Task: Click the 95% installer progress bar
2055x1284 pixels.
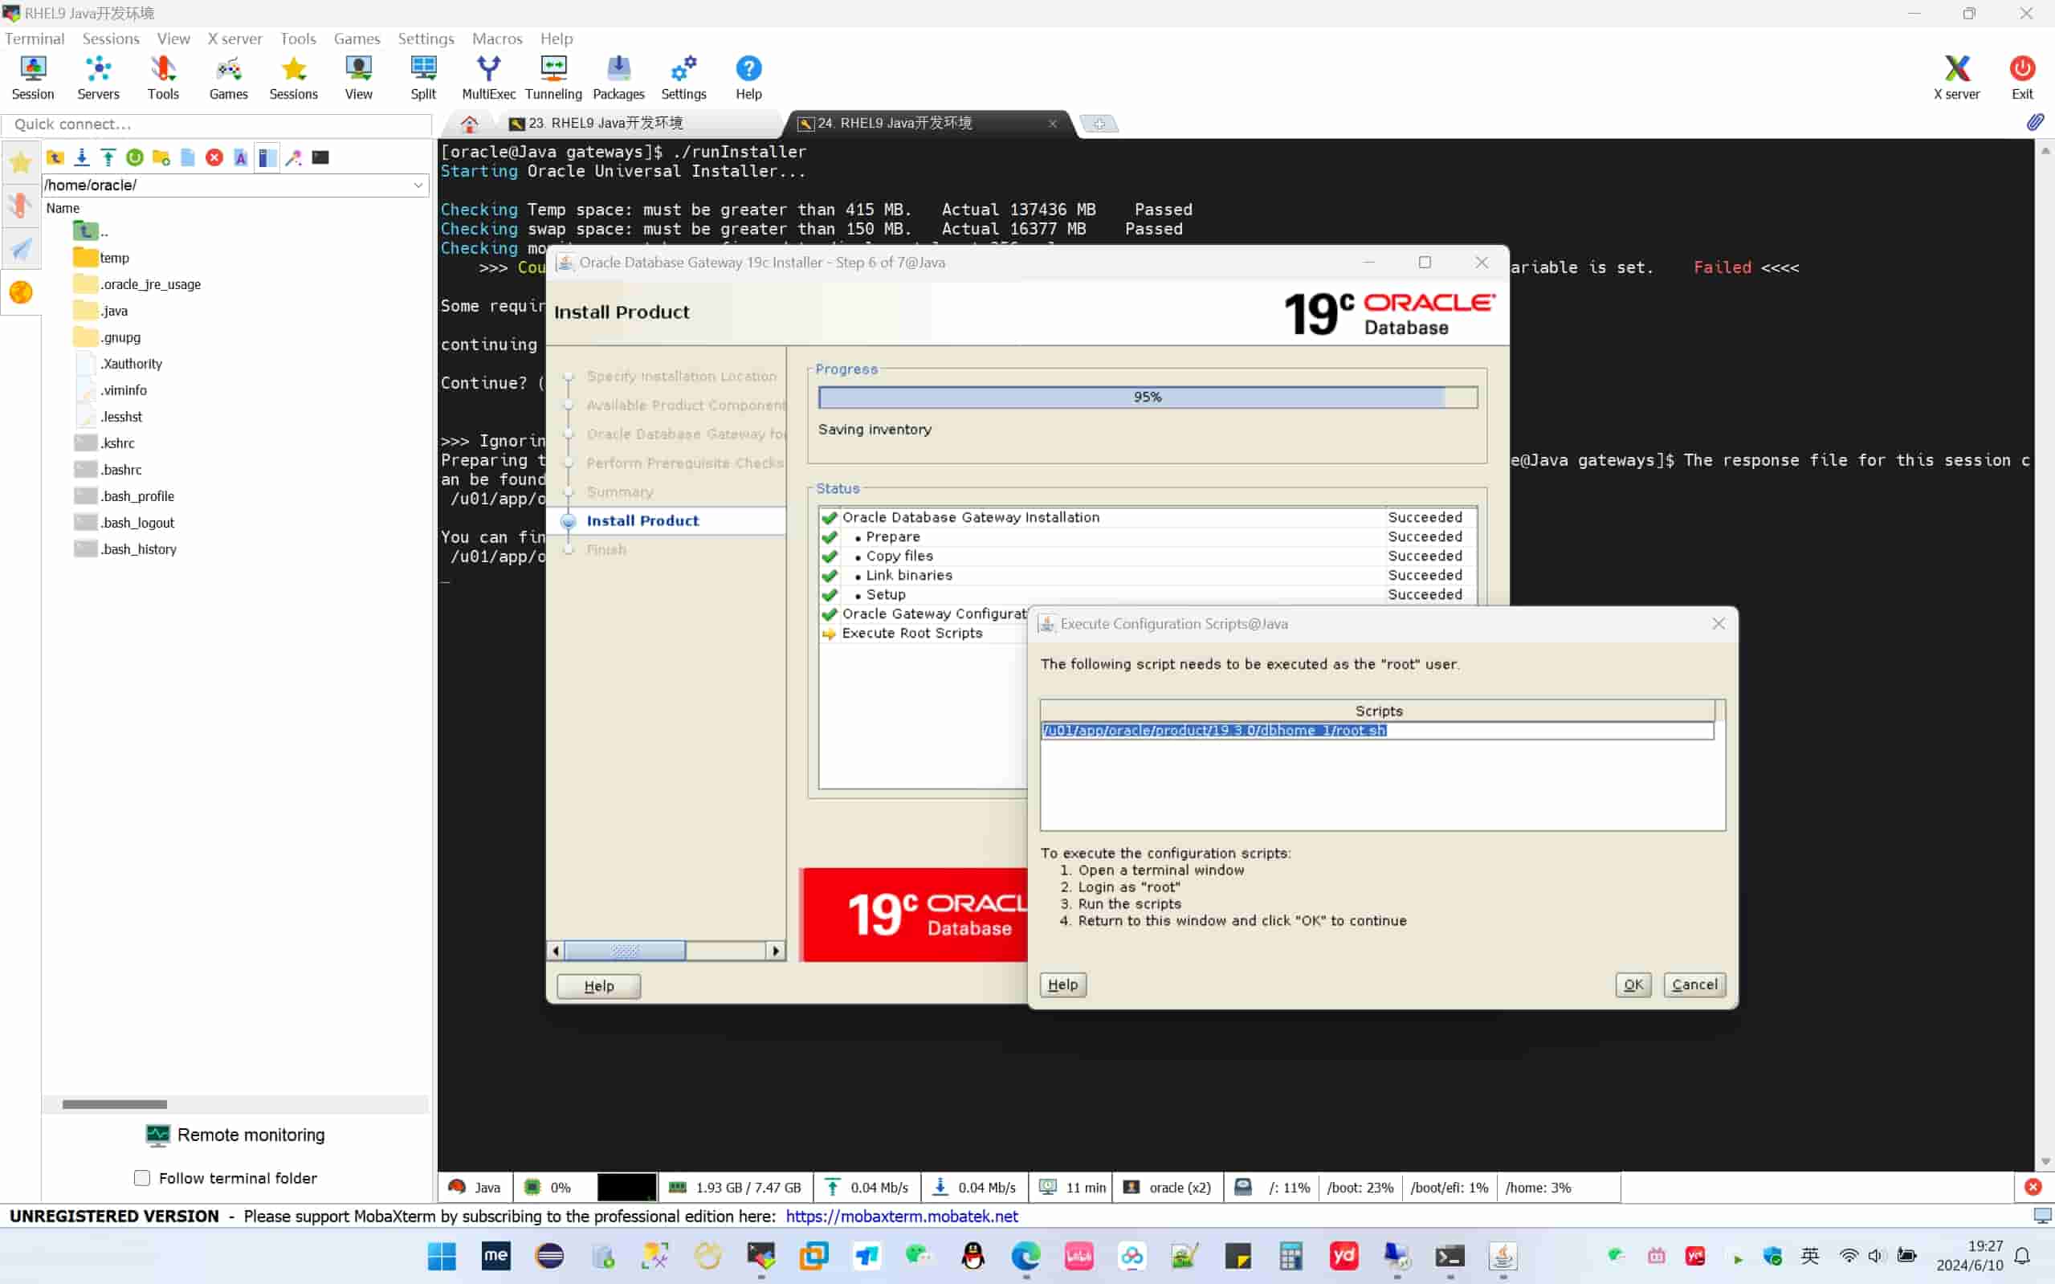Action: [x=1148, y=397]
